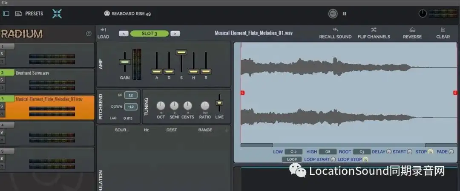Click the STOP knob under the waveform
Viewport: 460px width, 191px height.
click(x=430, y=152)
